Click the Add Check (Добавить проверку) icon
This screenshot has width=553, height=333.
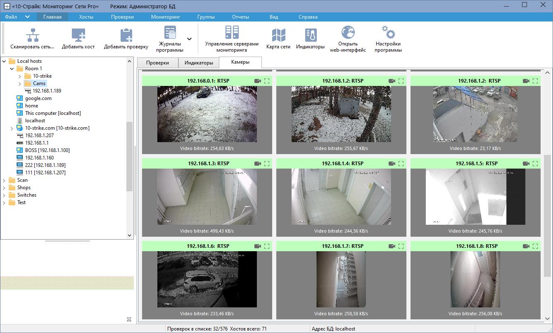point(126,36)
